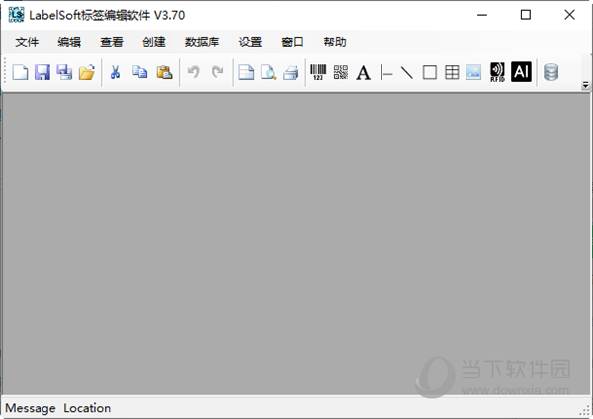Click the RFID tag tool icon
Viewport: 593px width, 419px height.
tap(497, 72)
